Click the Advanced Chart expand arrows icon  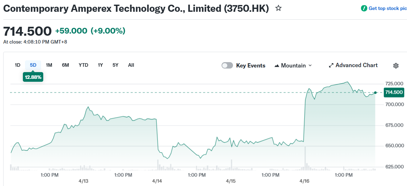coord(331,66)
